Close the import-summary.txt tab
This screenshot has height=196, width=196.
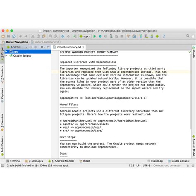[x=84, y=47]
